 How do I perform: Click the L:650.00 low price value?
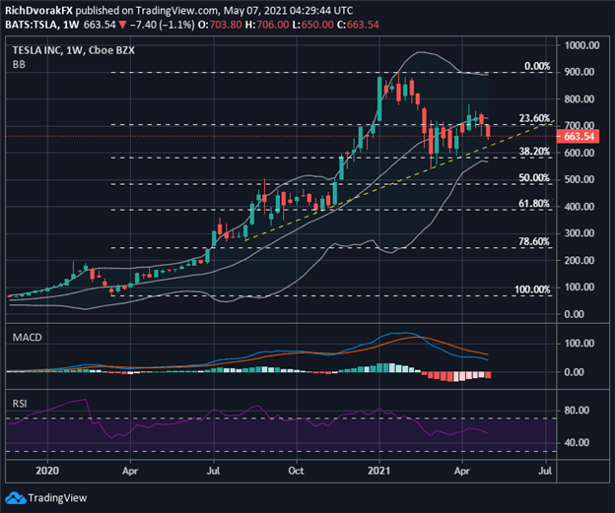click(313, 25)
